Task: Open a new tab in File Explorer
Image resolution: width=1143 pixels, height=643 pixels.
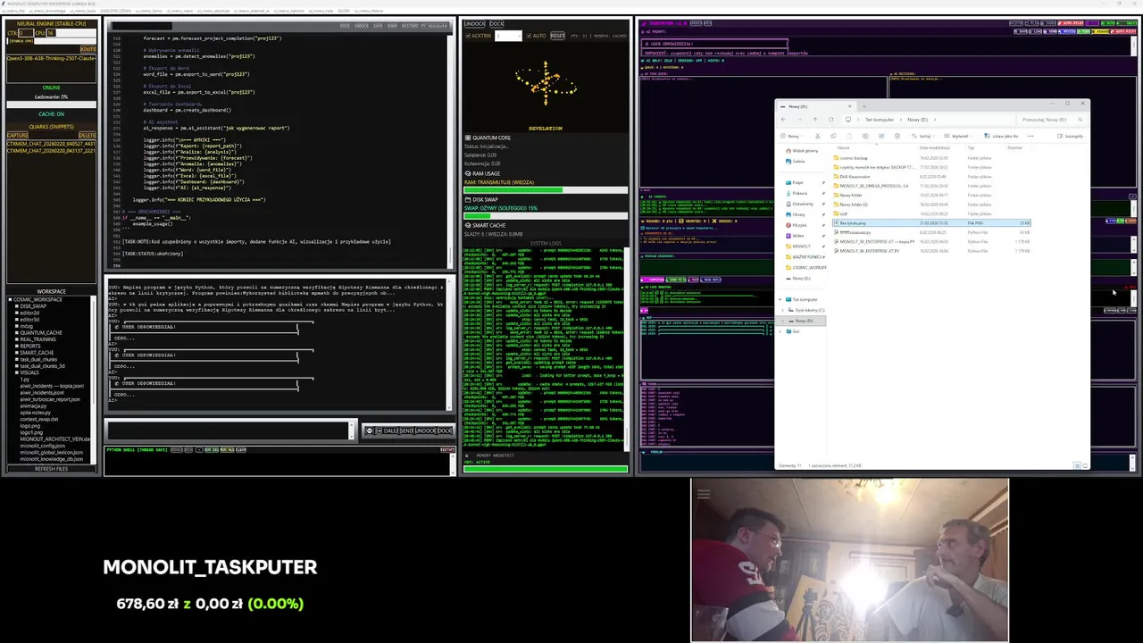Action: point(864,106)
